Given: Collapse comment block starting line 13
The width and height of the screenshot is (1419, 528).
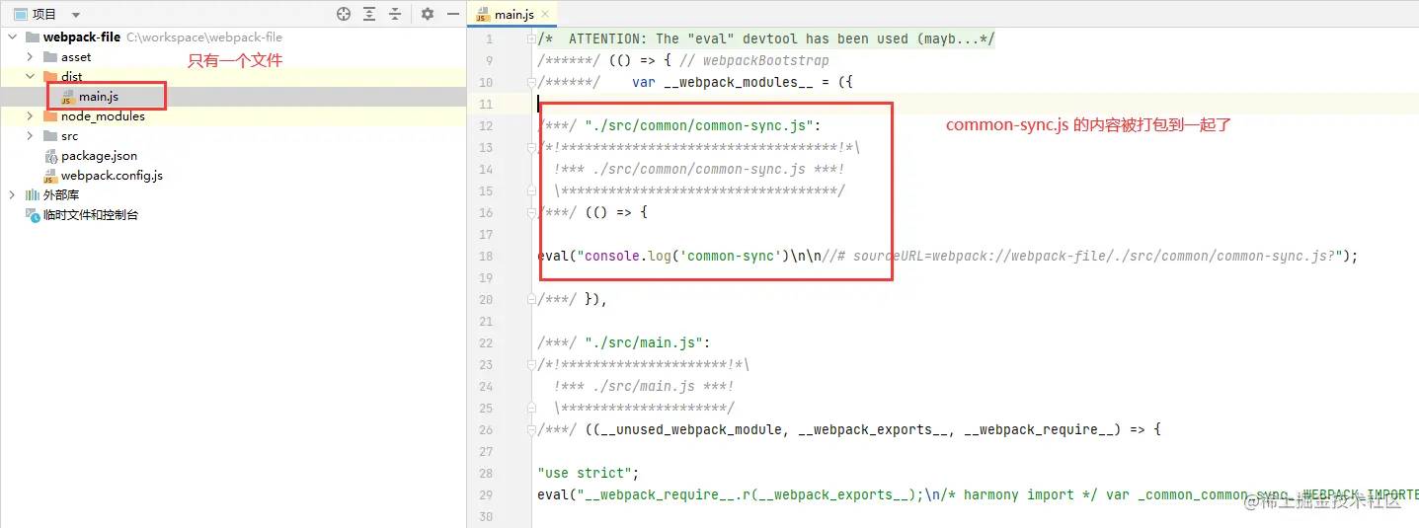Looking at the screenshot, I should point(532,148).
